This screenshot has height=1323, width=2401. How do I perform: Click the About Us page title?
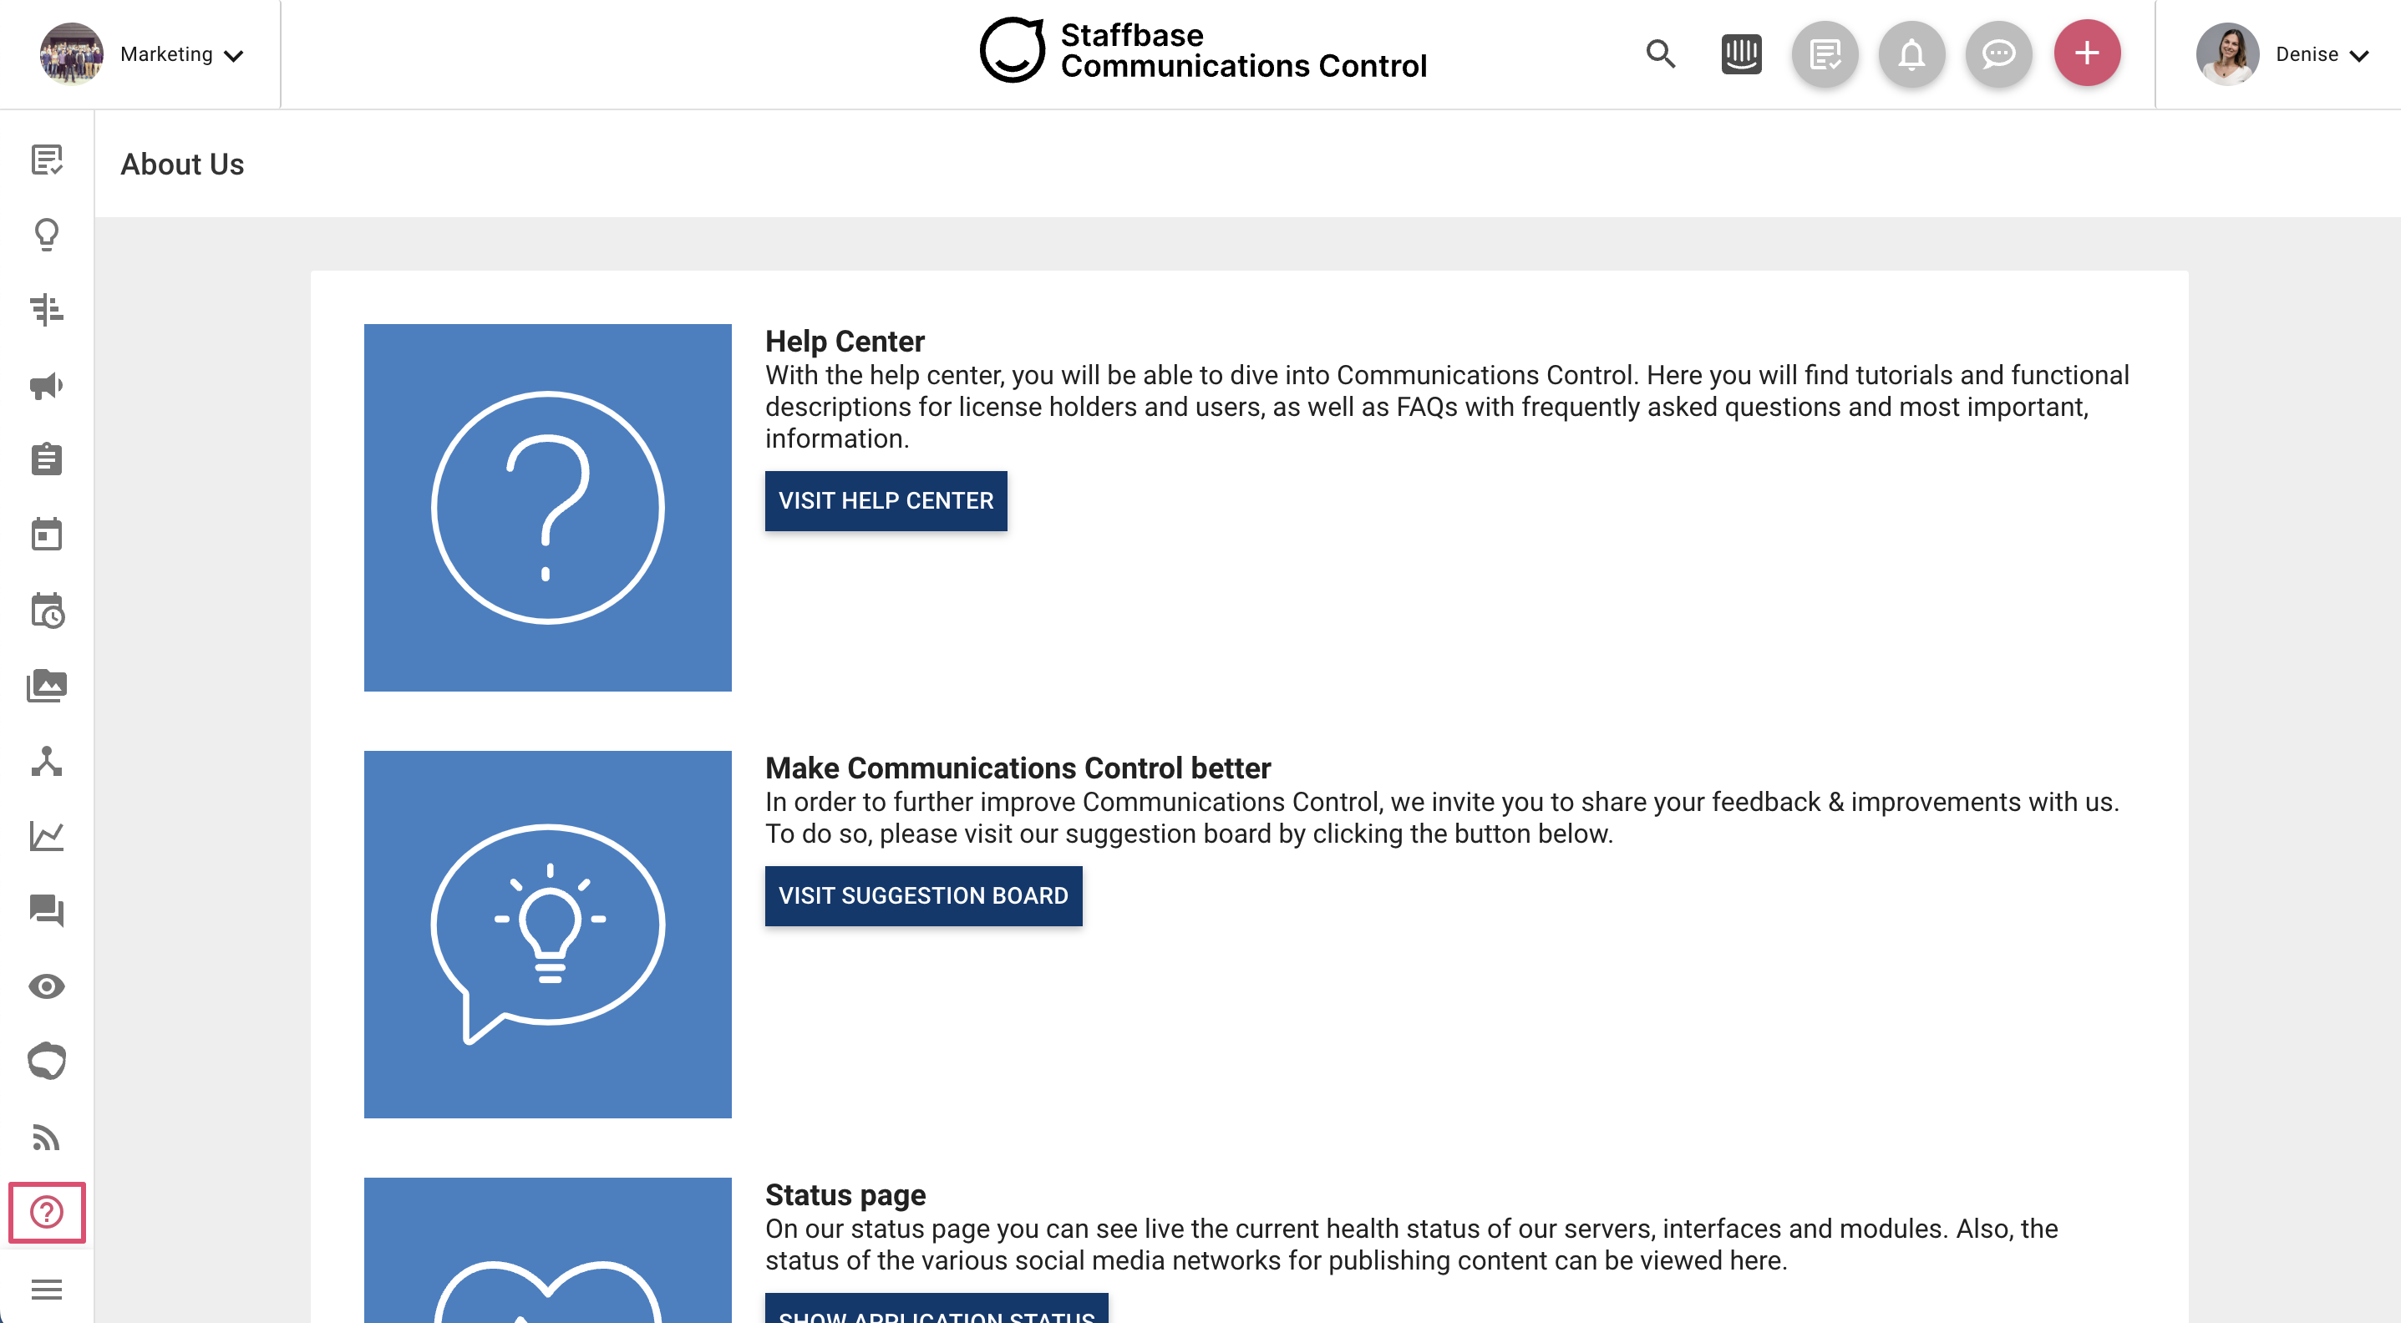[182, 165]
